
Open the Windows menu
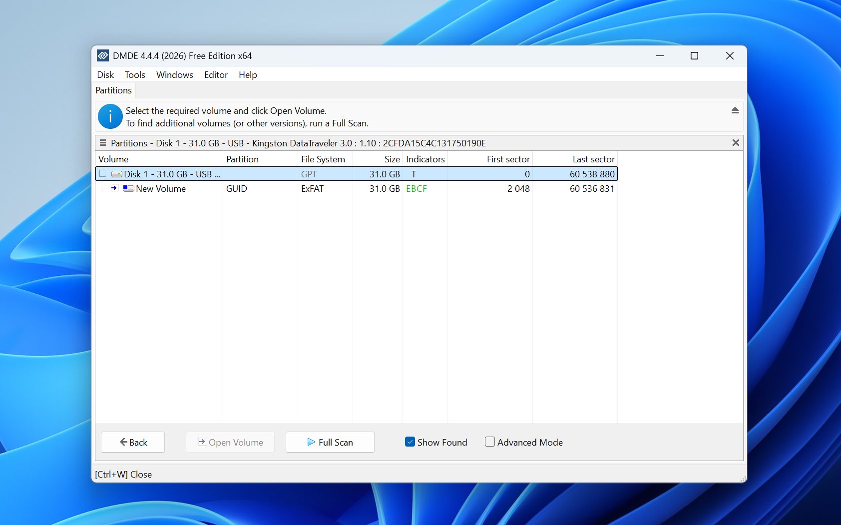175,74
